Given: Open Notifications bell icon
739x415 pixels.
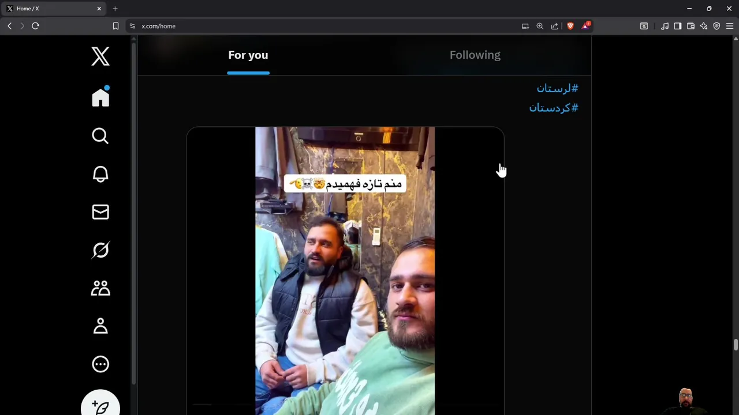Looking at the screenshot, I should pyautogui.click(x=100, y=174).
